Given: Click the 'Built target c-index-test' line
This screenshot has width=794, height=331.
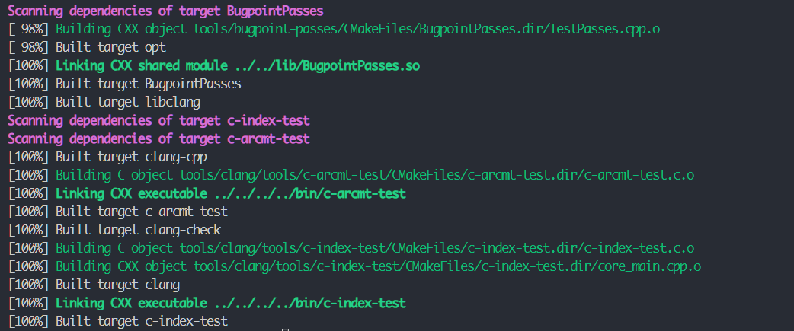Looking at the screenshot, I should tap(118, 321).
